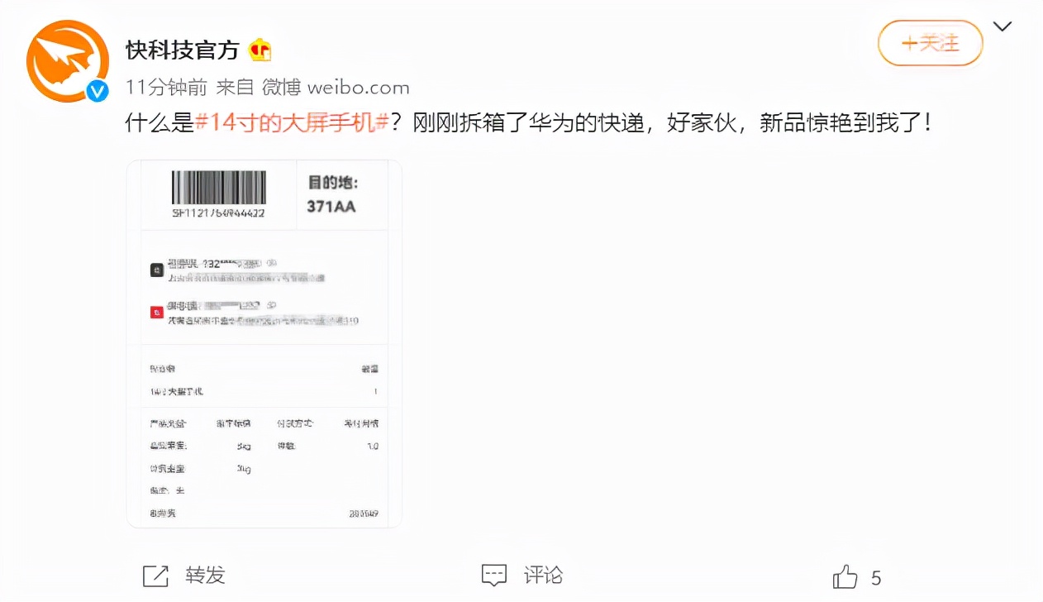This screenshot has height=602, width=1043.
Task: Open the 11分钟前 timestamp link
Action: [166, 88]
